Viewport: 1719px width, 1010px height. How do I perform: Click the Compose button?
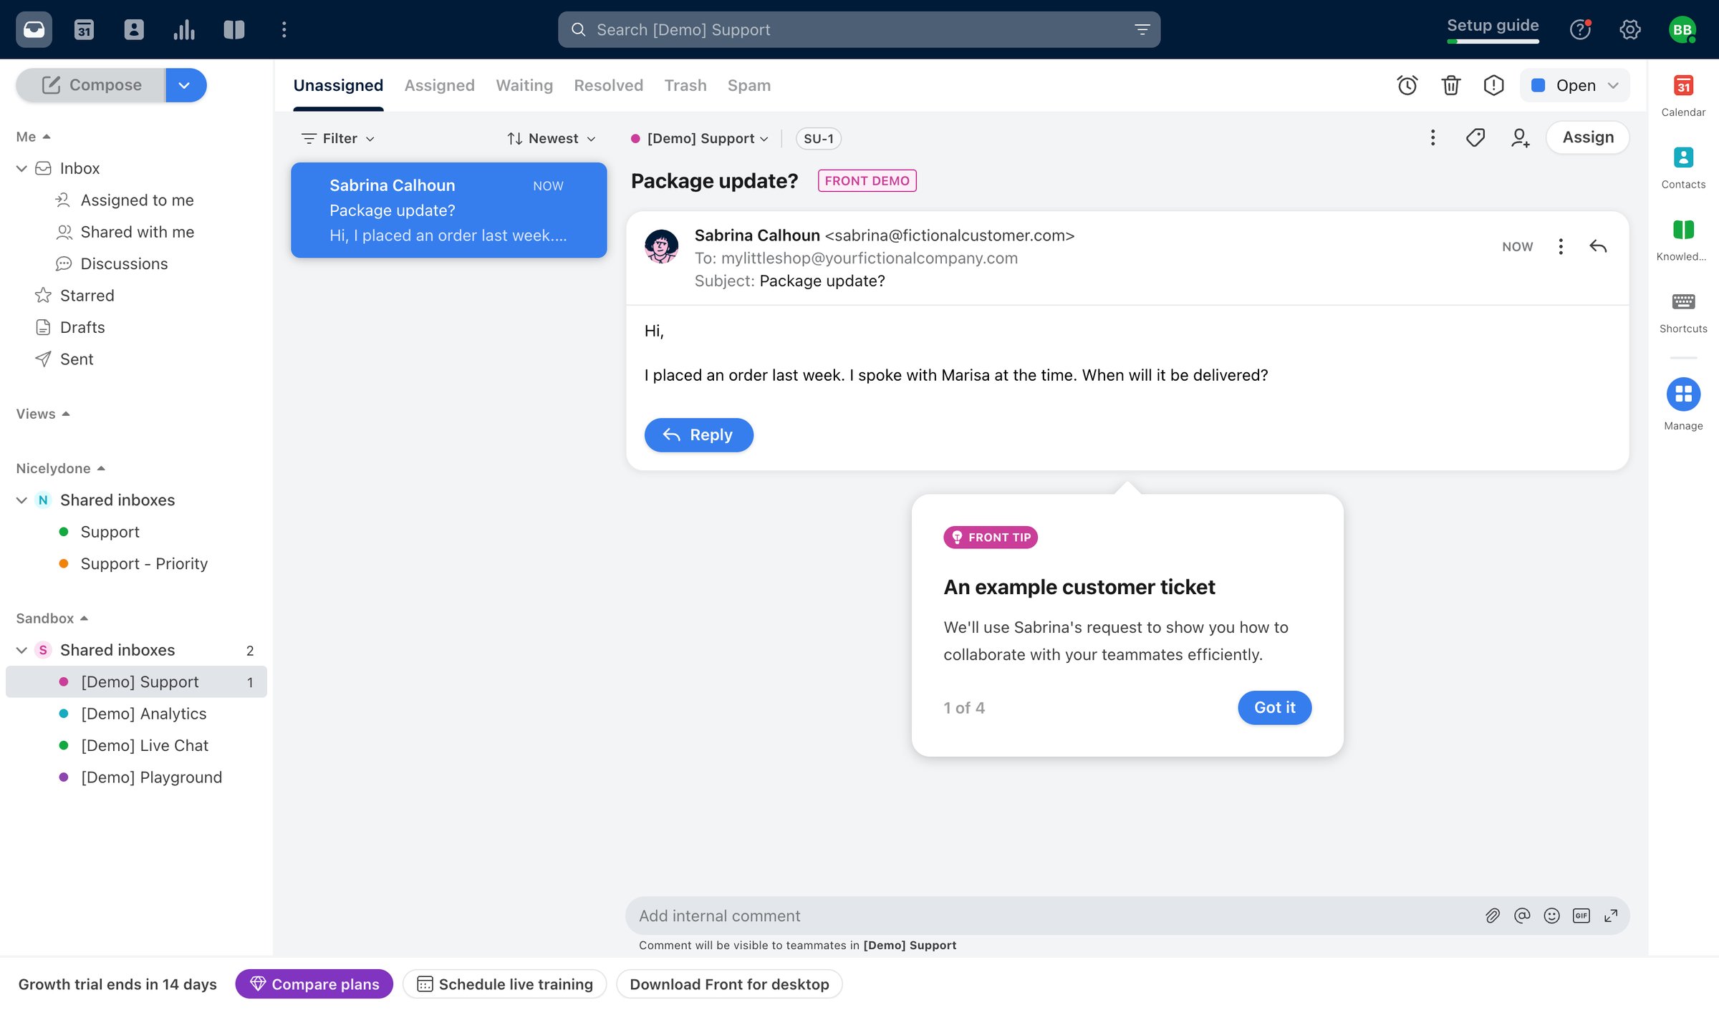pyautogui.click(x=91, y=85)
